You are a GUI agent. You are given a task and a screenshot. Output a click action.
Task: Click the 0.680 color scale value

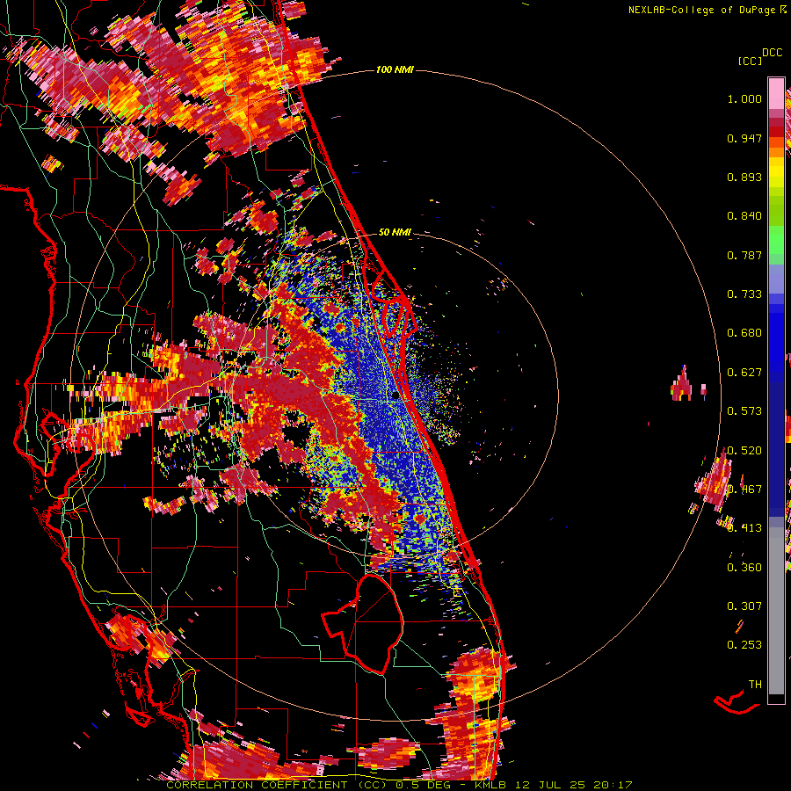pos(744,333)
